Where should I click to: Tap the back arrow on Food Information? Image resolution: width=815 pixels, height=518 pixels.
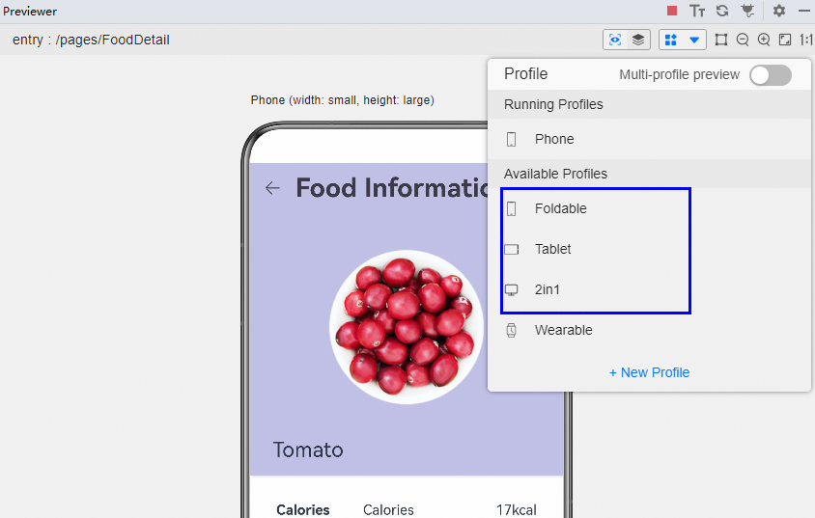[272, 188]
